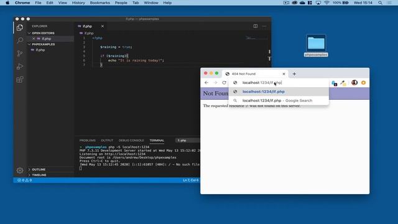Click the translate extension icon in Chrome
The width and height of the screenshot is (398, 224).
(335, 83)
